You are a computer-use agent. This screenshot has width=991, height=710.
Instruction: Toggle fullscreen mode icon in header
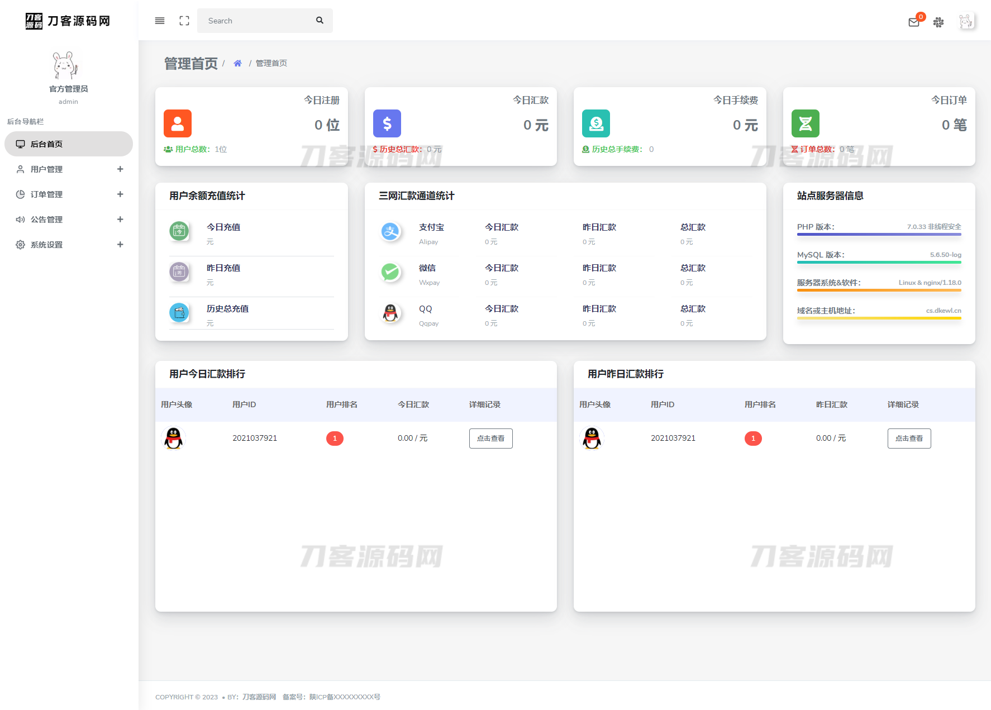184,21
